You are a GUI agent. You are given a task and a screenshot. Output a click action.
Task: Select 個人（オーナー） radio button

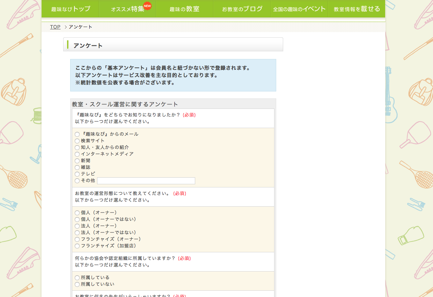pyautogui.click(x=77, y=213)
